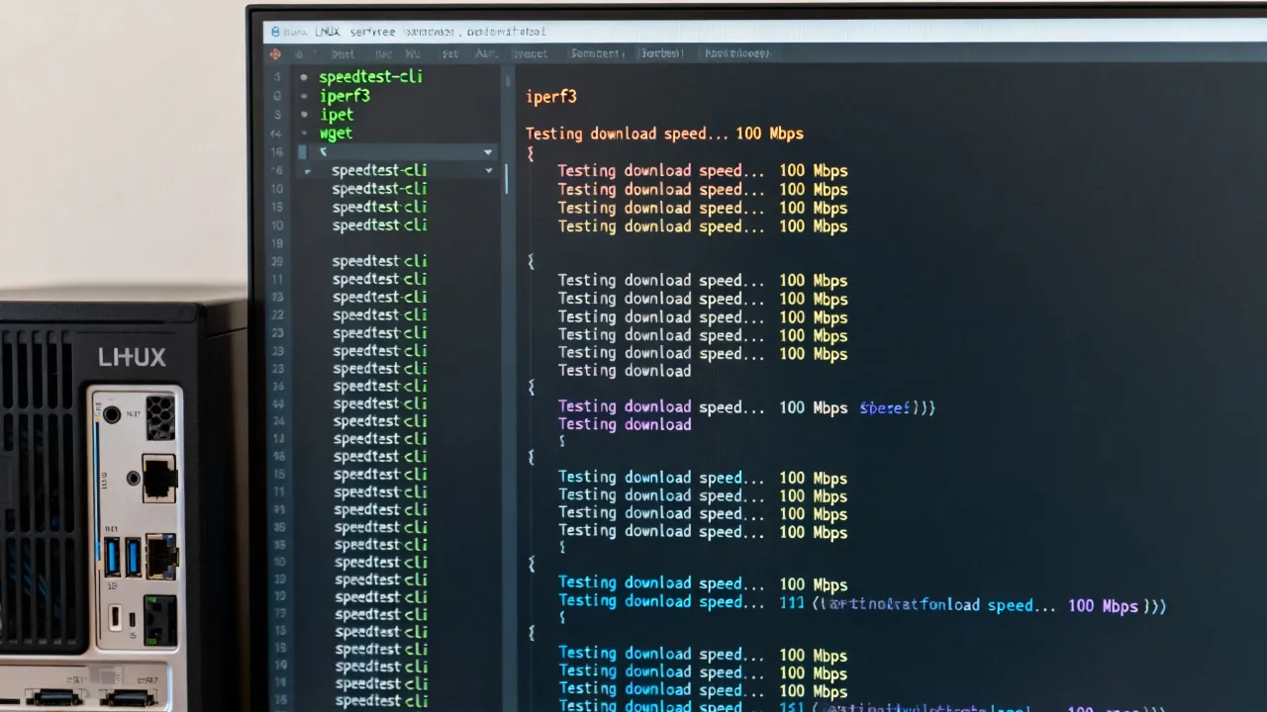This screenshot has height=712, width=1267.
Task: Click the bullet icon beside green speedtest-cli
Action: point(303,77)
